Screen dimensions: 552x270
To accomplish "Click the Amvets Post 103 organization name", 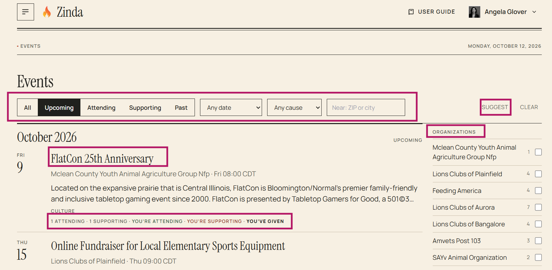I will pos(457,241).
